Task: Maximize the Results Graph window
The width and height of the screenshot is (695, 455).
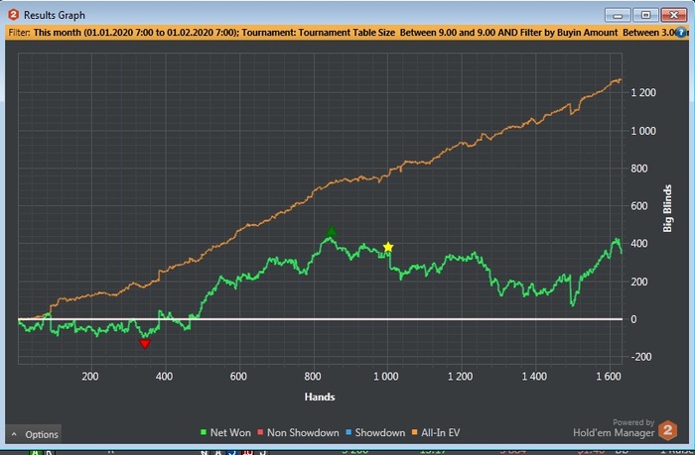Action: pyautogui.click(x=645, y=15)
